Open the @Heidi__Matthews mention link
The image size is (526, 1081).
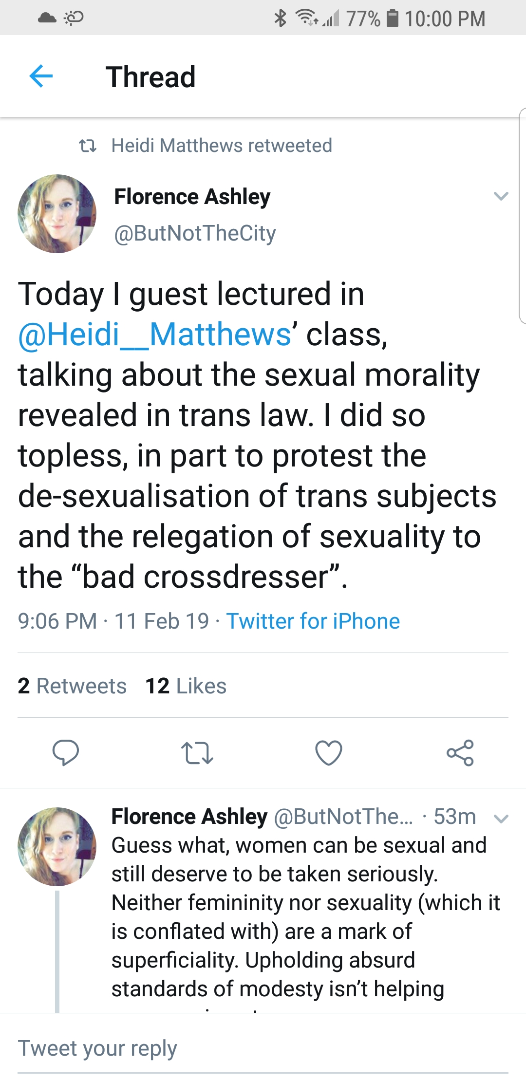click(x=155, y=335)
